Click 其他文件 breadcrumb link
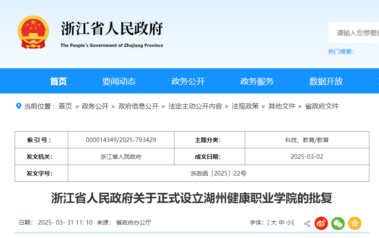Viewport: 379px width, 238px height. (282, 106)
